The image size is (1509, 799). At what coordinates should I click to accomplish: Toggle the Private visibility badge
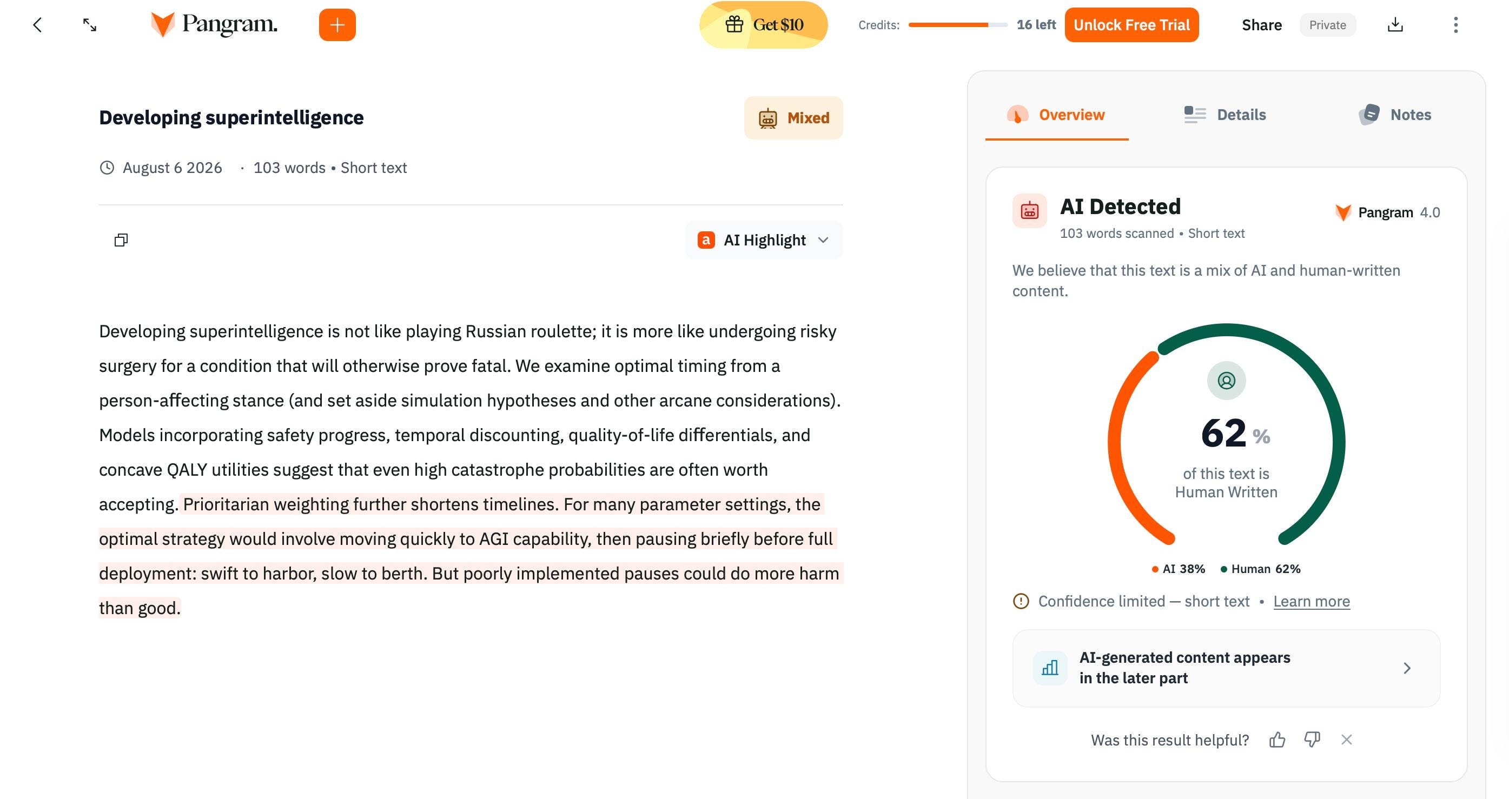point(1328,24)
